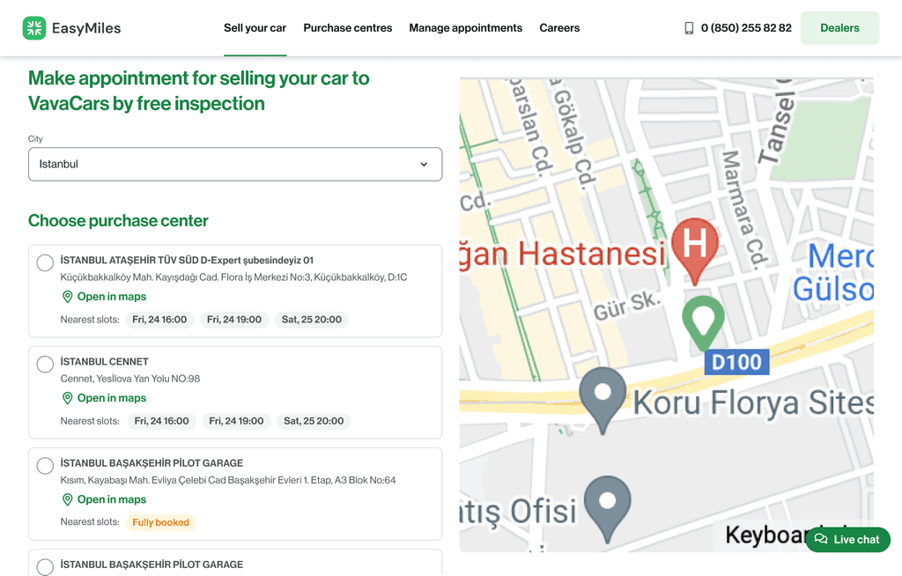This screenshot has height=576, width=902.
Task: Click EasyMiles brand name text
Action: (x=86, y=28)
